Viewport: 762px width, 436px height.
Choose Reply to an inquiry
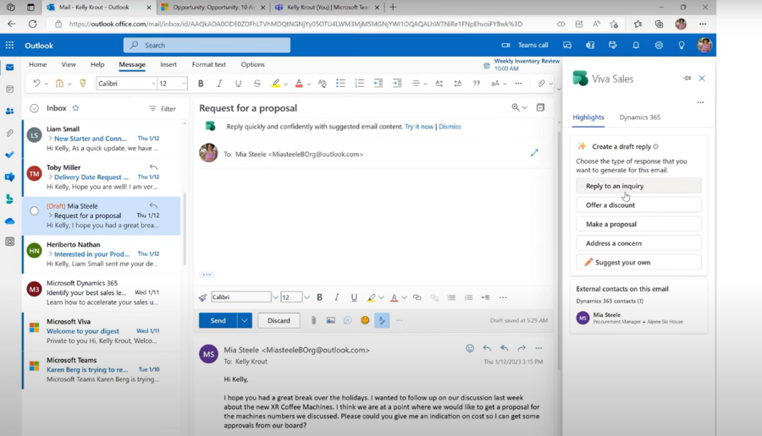tap(638, 186)
